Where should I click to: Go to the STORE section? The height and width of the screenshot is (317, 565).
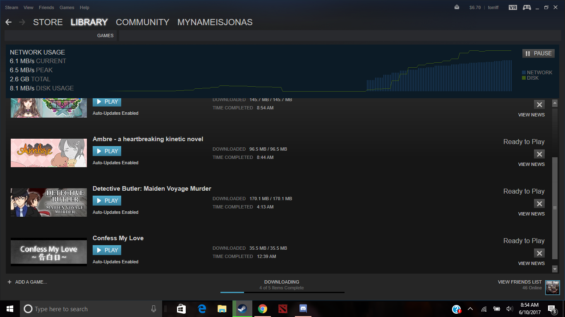(x=48, y=22)
